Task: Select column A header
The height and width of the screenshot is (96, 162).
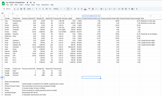Action: click(x=8, y=16)
